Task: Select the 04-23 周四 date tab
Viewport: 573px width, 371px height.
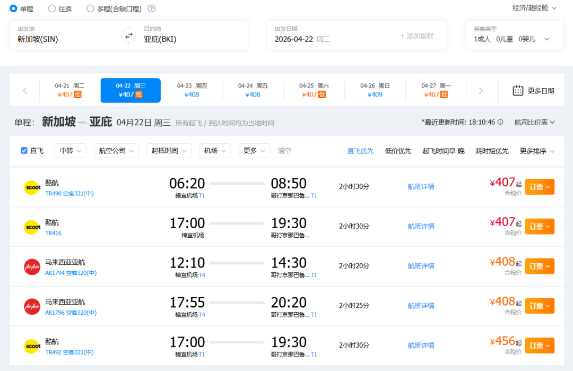Action: [192, 90]
